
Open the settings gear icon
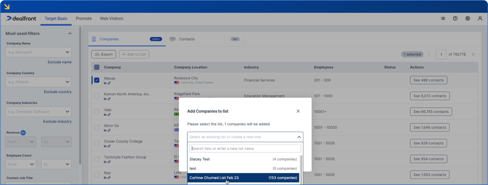[x=468, y=19]
